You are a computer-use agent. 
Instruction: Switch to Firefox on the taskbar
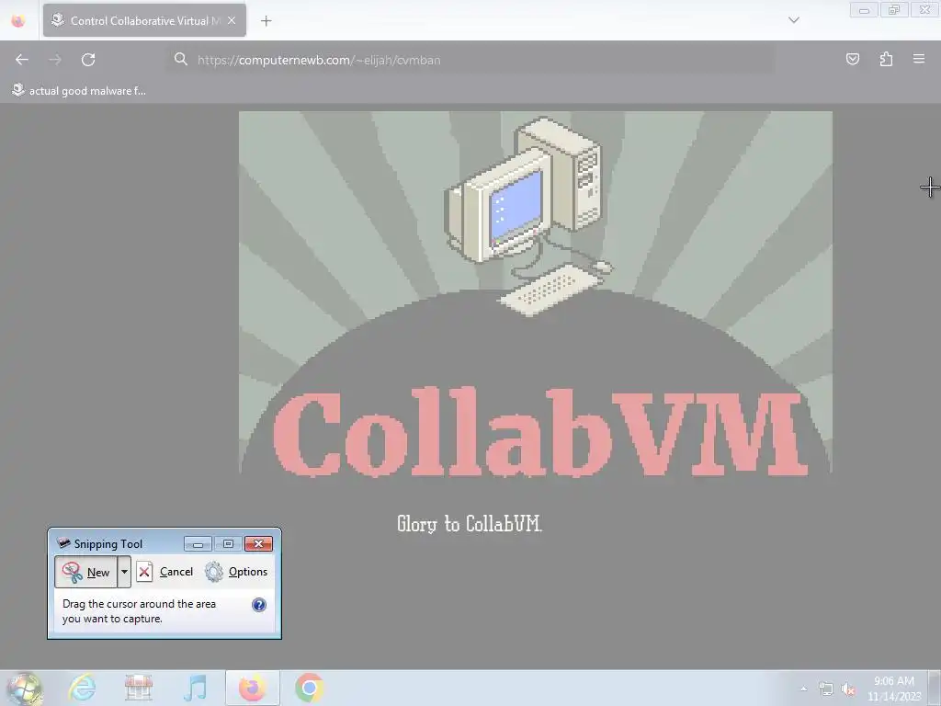point(252,688)
